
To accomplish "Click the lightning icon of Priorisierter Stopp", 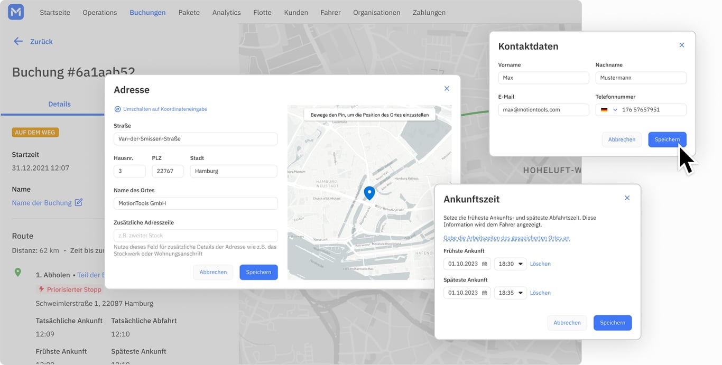I will click(41, 289).
